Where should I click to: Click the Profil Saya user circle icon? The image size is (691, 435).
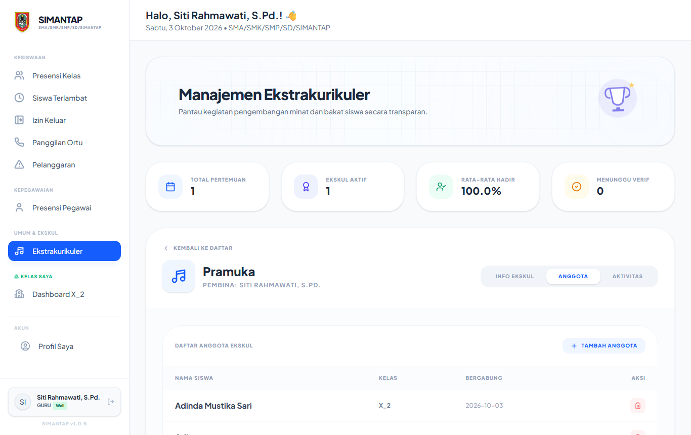click(25, 346)
